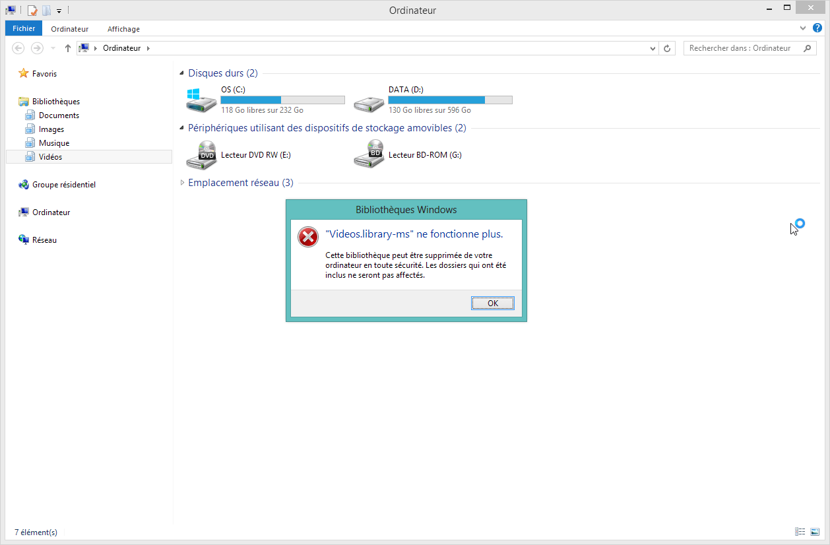Click the 7 élément(s) status text
The image size is (830, 545).
pyautogui.click(x=36, y=532)
